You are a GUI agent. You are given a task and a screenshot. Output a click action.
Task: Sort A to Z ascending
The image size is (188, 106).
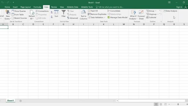tap(52, 12)
